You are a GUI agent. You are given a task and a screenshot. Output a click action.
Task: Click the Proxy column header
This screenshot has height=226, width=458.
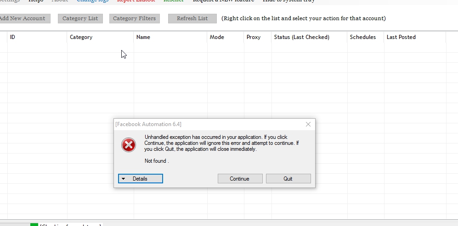click(x=258, y=37)
